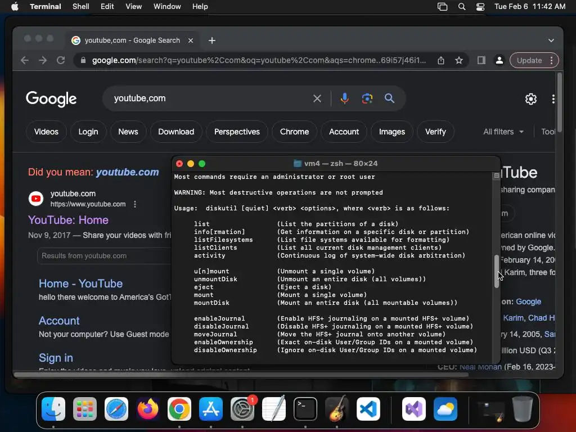576x432 pixels.
Task: Launch Firefox from the Dock
Action: tap(148, 409)
